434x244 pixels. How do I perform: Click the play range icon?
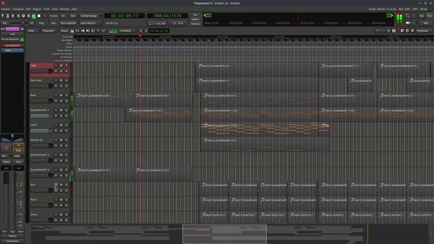(28, 16)
